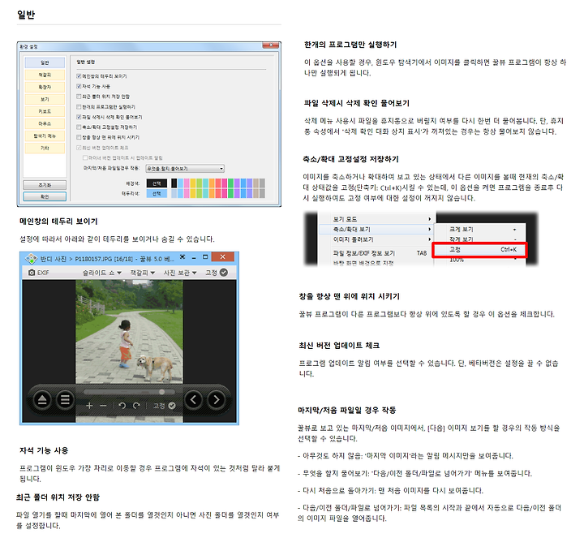This screenshot has width=584, height=538.
Task: Click 최신 버전 업데이트 체크 checkbox
Action: pos(79,148)
